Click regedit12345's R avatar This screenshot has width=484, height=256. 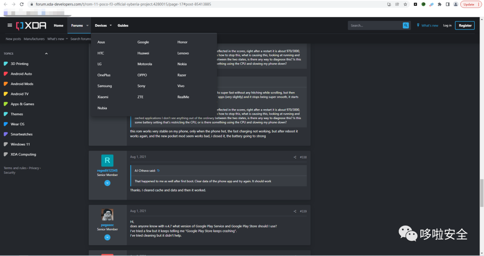(x=107, y=160)
